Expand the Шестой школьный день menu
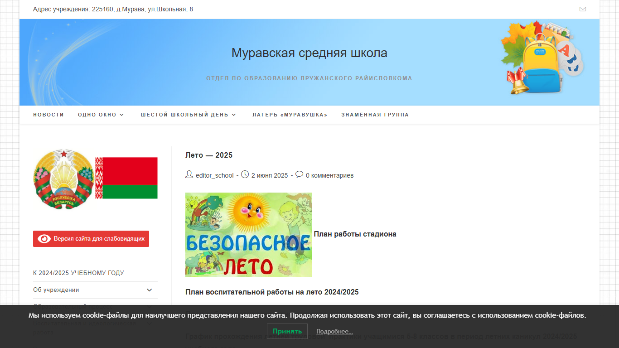Viewport: 619px width, 348px height. [x=188, y=115]
